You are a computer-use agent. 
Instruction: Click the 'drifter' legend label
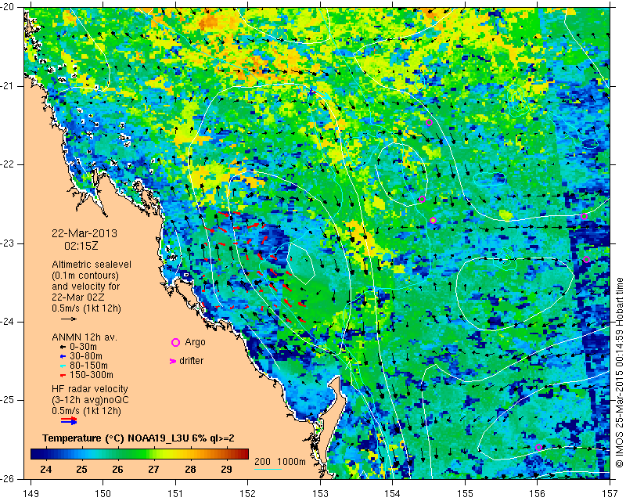click(x=191, y=361)
